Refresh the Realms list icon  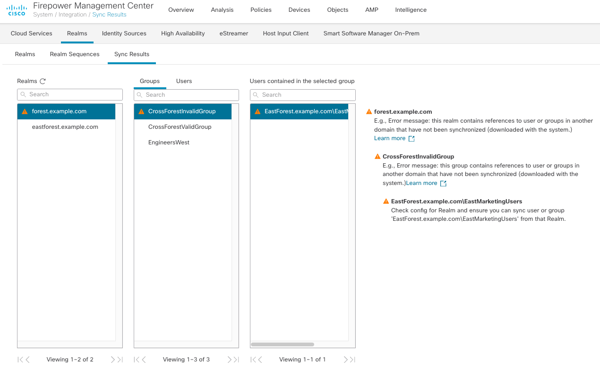click(x=43, y=81)
